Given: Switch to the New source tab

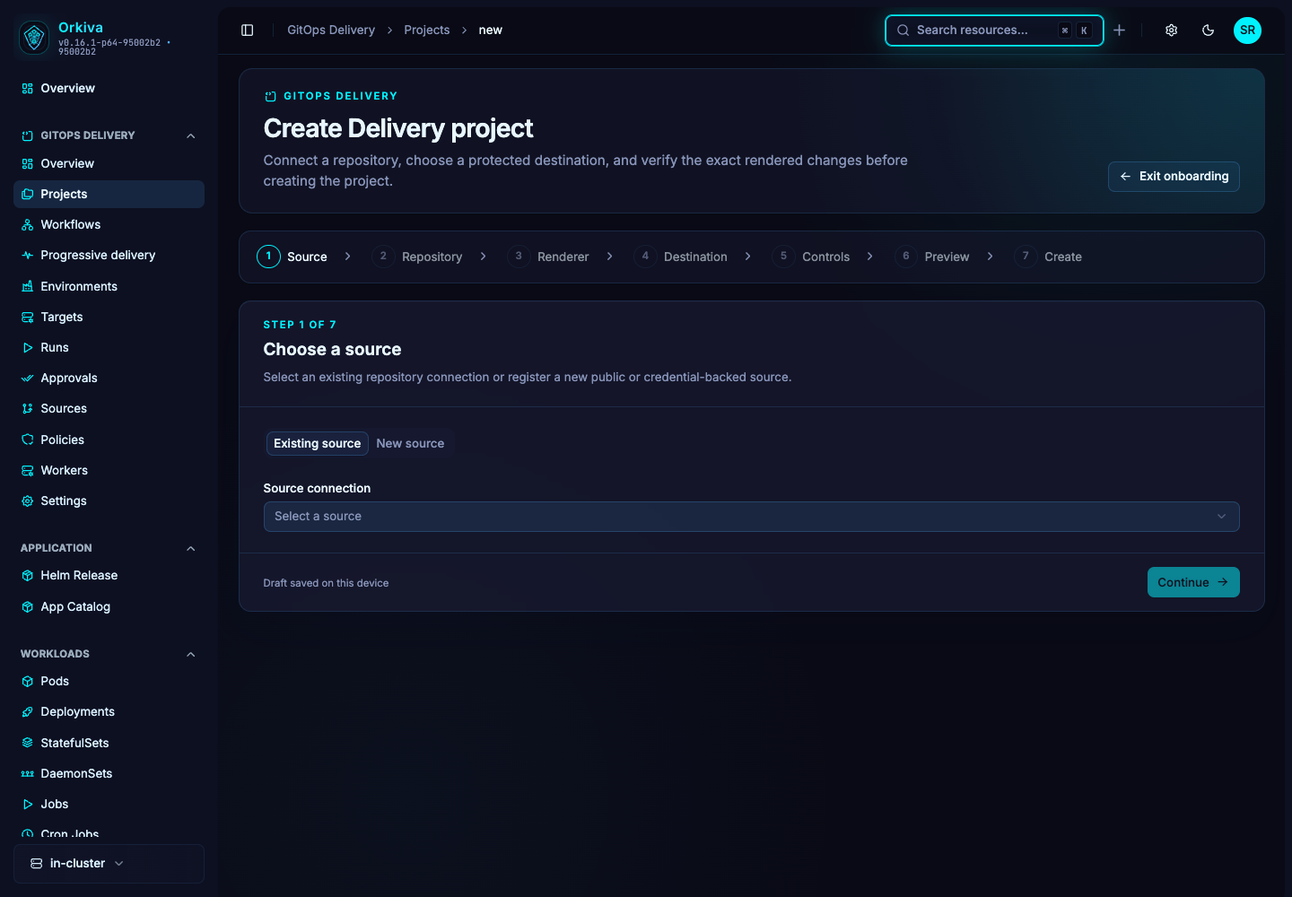Looking at the screenshot, I should [x=410, y=444].
